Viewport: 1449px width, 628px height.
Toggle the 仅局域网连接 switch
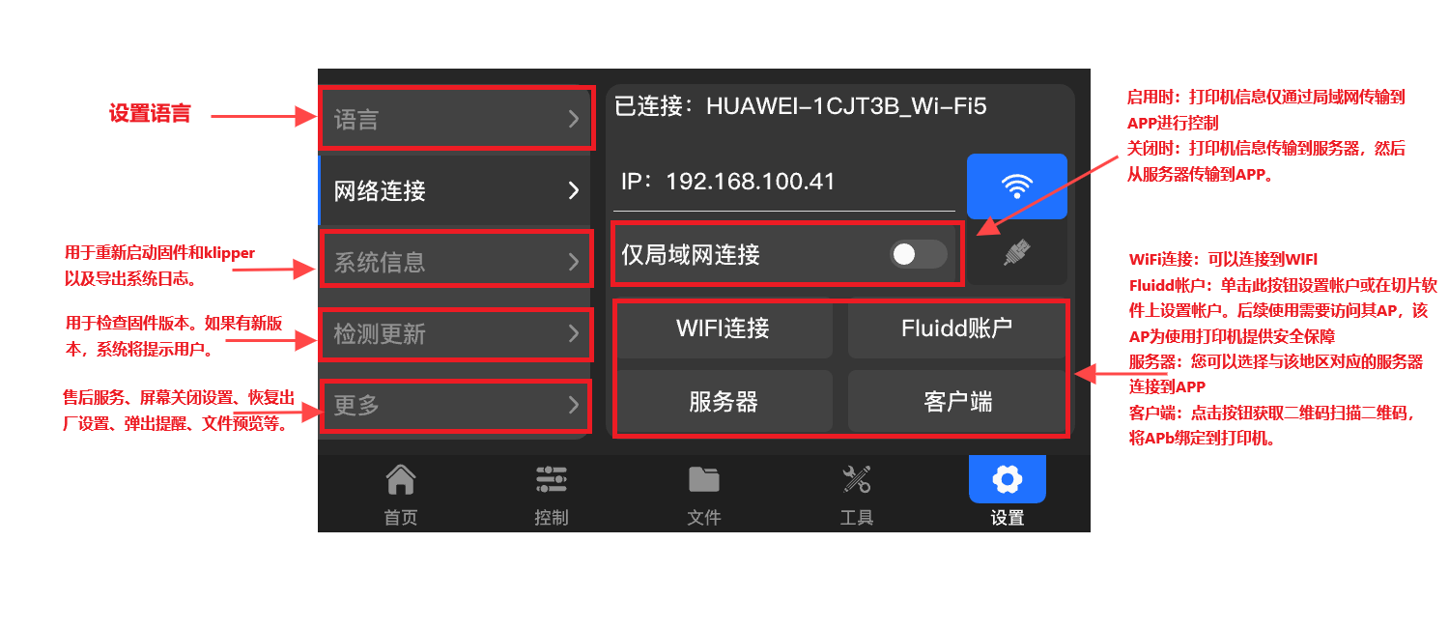pyautogui.click(x=919, y=254)
